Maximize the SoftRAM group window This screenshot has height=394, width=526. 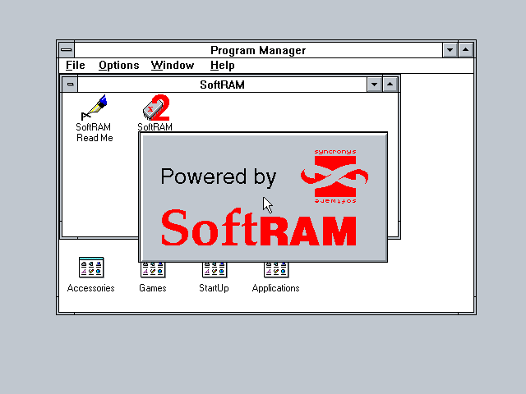click(390, 85)
